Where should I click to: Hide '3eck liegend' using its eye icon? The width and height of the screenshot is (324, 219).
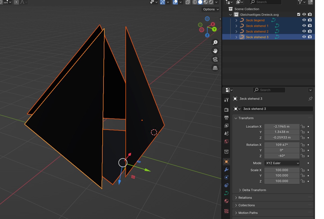[304, 20]
